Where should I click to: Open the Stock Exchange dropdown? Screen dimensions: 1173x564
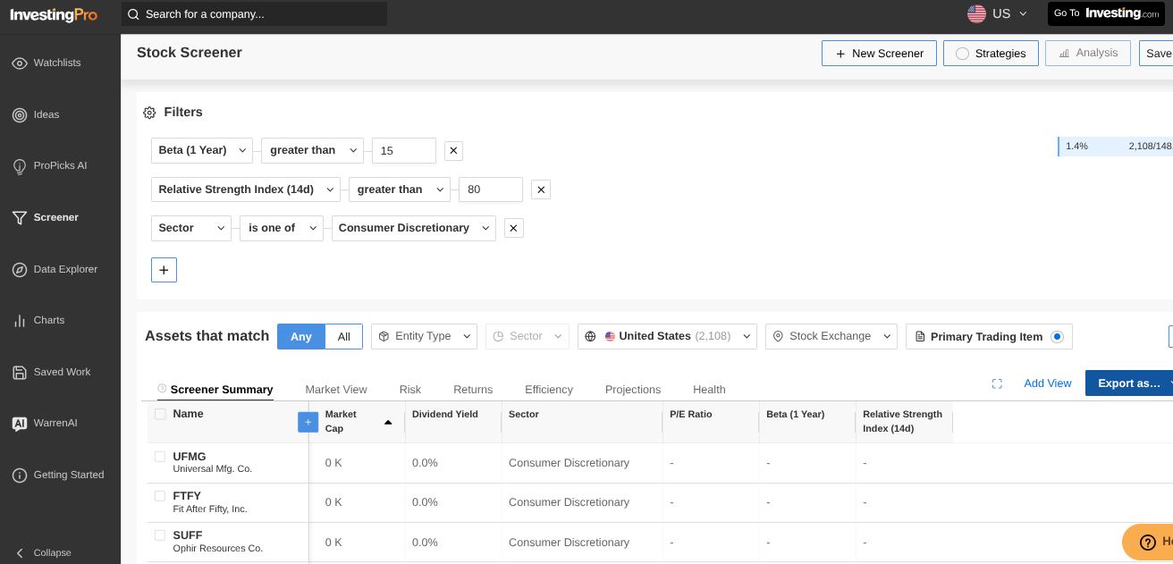[x=831, y=336]
